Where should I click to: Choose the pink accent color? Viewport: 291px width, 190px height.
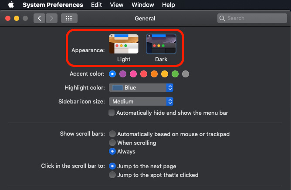point(133,74)
